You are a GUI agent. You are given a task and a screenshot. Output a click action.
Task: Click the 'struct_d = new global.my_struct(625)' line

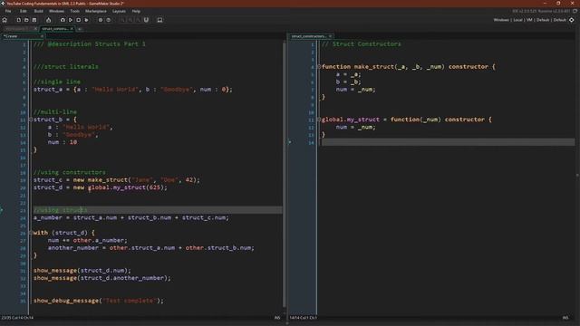(101, 187)
